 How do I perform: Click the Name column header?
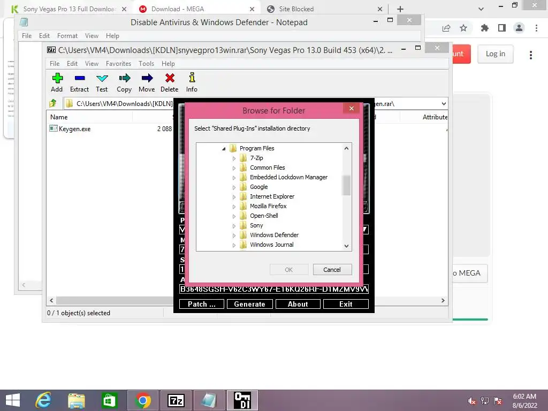[59, 117]
